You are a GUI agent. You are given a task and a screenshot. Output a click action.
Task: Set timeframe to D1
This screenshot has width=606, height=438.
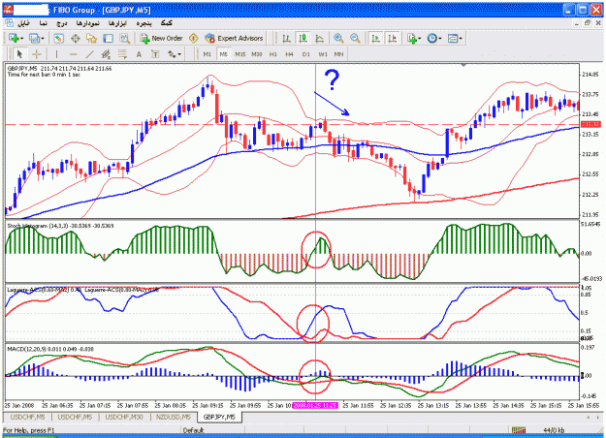305,54
